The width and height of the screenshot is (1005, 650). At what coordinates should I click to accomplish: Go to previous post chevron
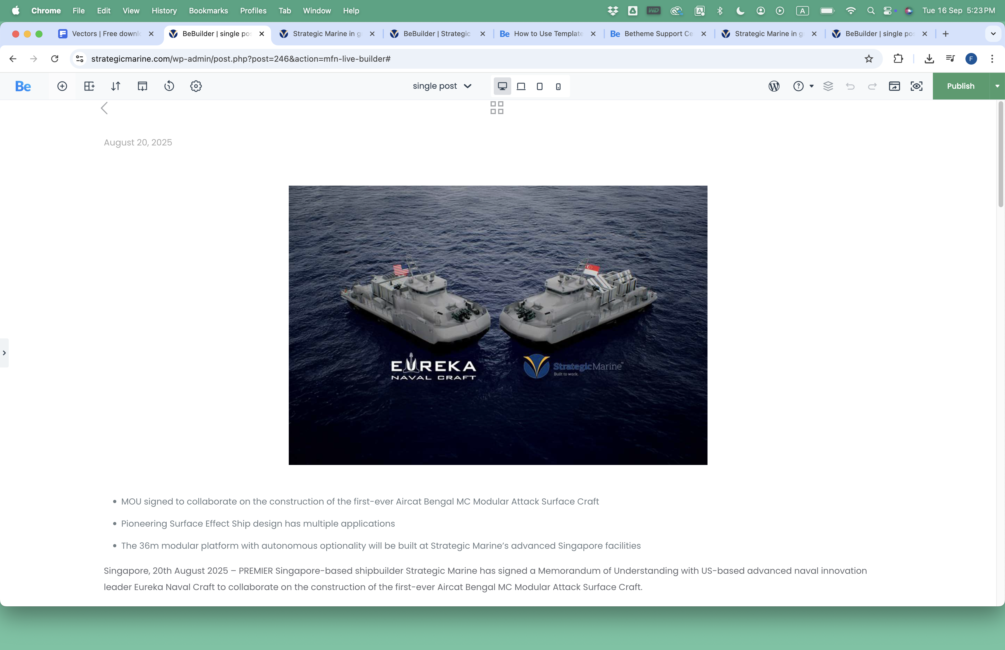(104, 108)
